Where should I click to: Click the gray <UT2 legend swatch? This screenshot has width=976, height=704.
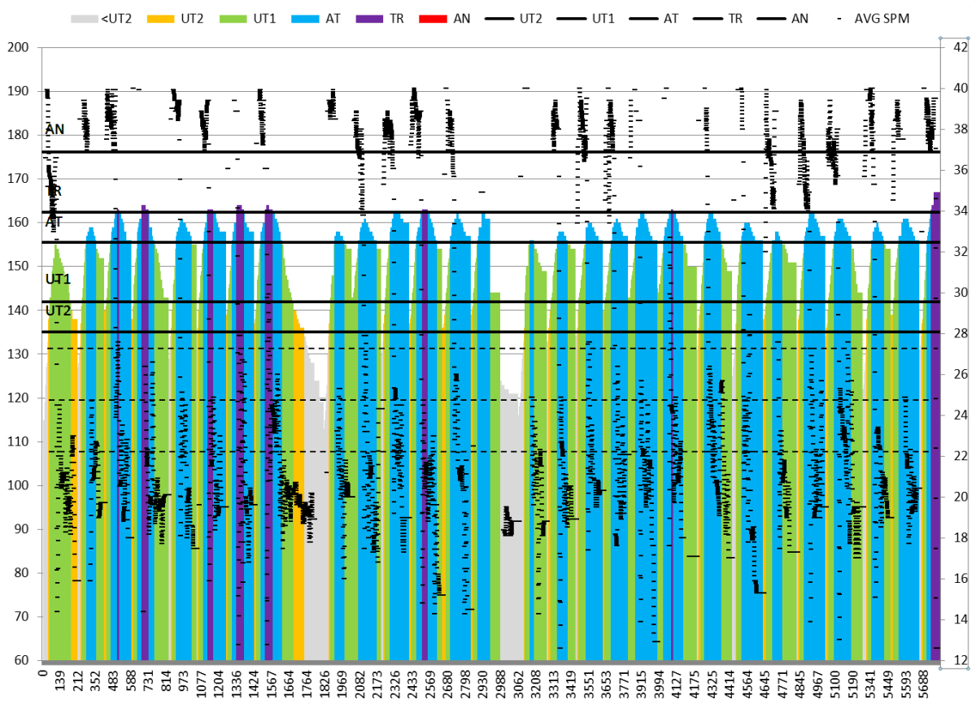(86, 17)
